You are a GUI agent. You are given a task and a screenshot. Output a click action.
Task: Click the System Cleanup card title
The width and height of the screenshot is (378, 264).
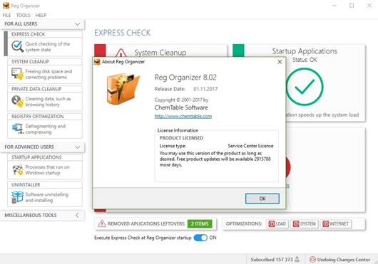click(160, 53)
